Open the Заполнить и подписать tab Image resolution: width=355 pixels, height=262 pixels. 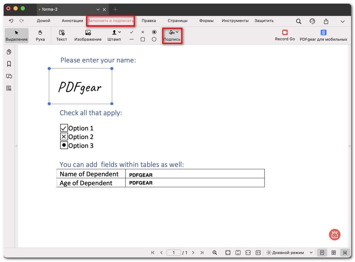pyautogui.click(x=110, y=20)
